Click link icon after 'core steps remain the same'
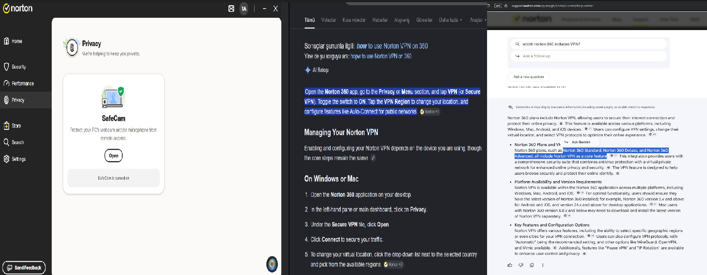Screen dimensions: 707x275 [373, 158]
